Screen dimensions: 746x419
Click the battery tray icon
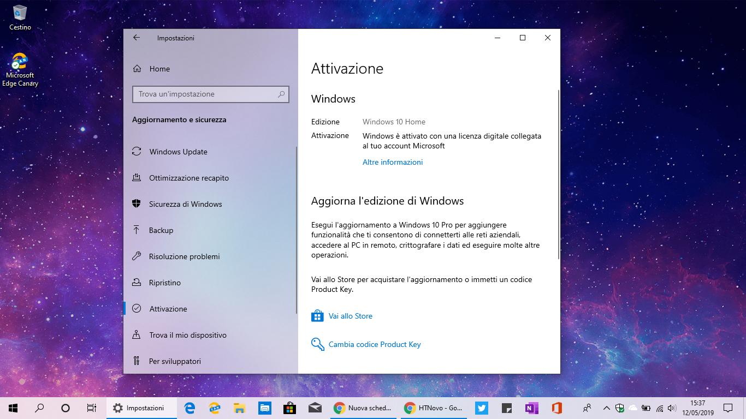pos(646,408)
